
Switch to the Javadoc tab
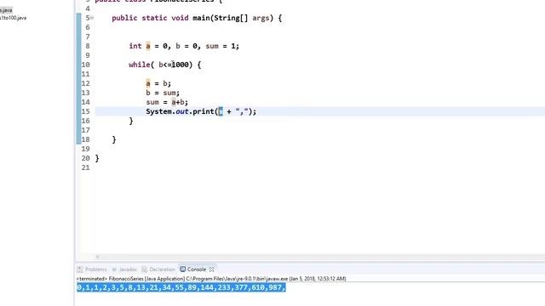click(x=128, y=269)
